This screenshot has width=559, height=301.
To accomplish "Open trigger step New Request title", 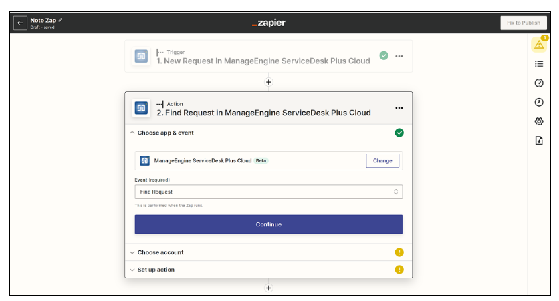I will 263,61.
